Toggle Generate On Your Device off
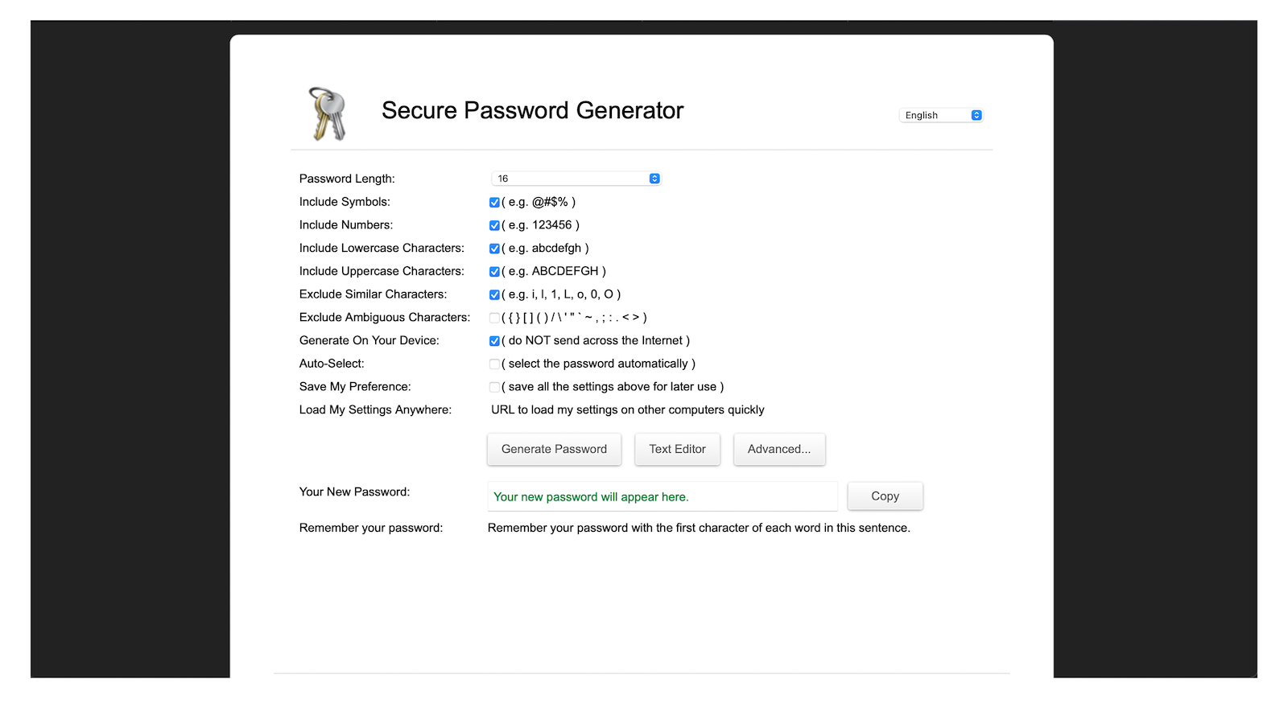 click(493, 340)
